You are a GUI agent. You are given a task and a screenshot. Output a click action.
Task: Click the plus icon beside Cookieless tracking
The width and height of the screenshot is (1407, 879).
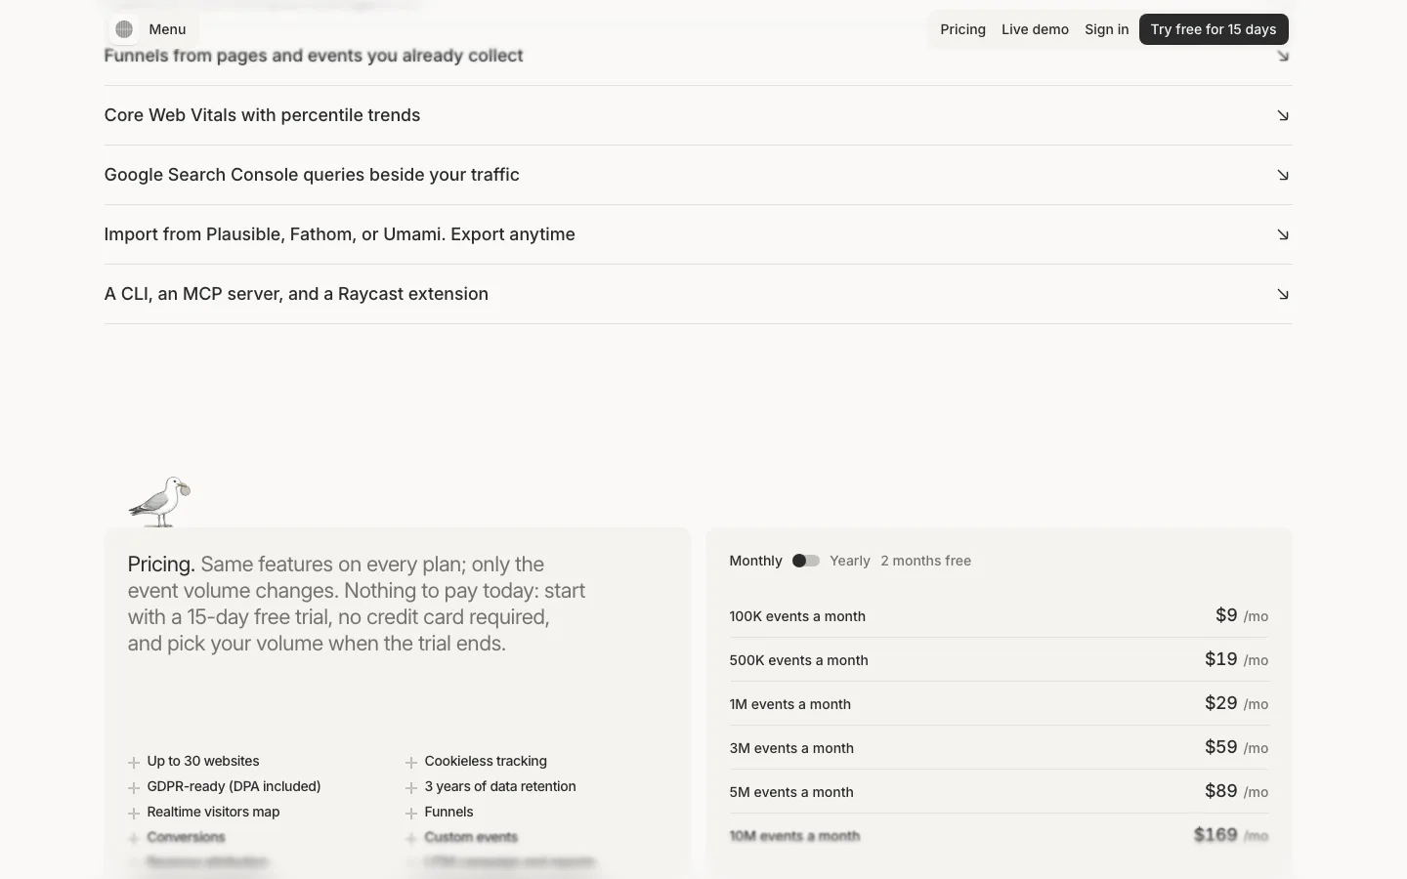point(411,763)
